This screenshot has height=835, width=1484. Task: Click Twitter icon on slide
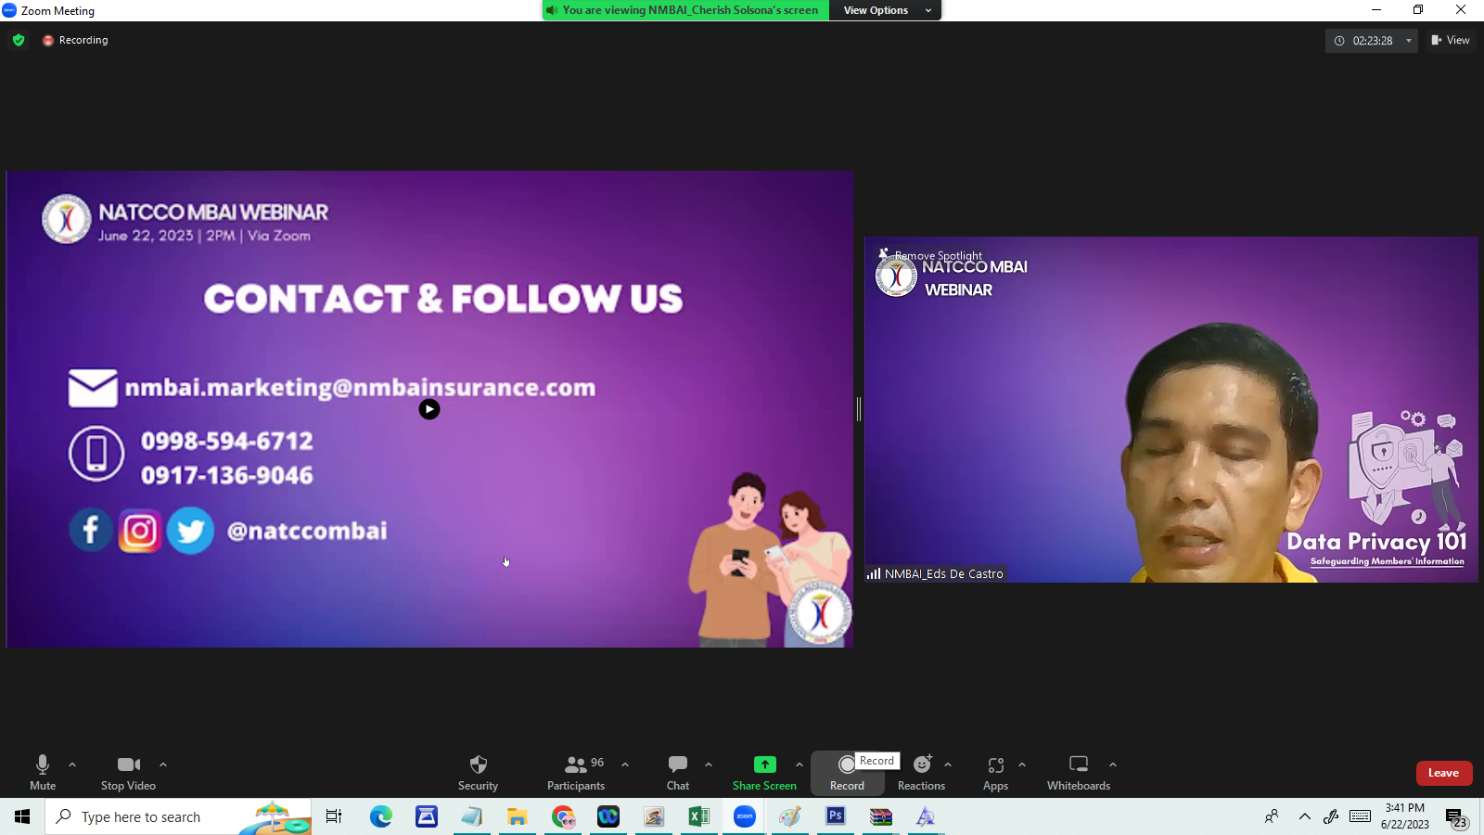tap(190, 531)
